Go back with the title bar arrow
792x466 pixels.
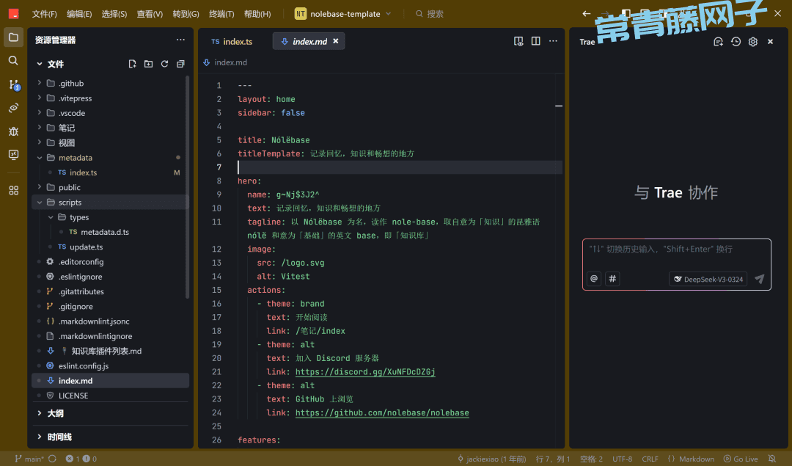pos(587,14)
